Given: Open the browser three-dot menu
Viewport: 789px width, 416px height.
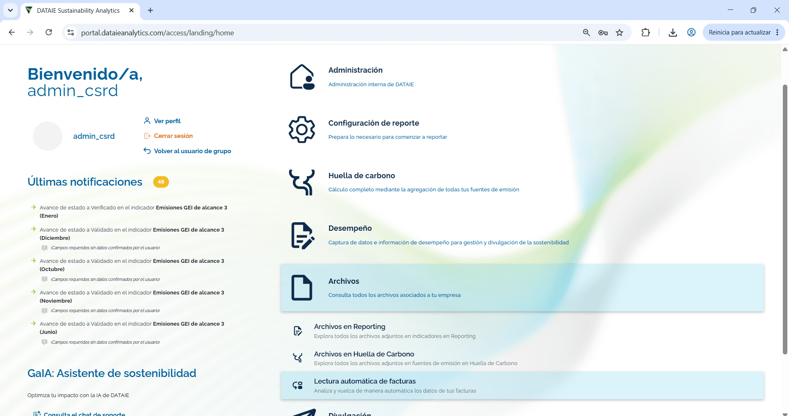Looking at the screenshot, I should tap(777, 32).
